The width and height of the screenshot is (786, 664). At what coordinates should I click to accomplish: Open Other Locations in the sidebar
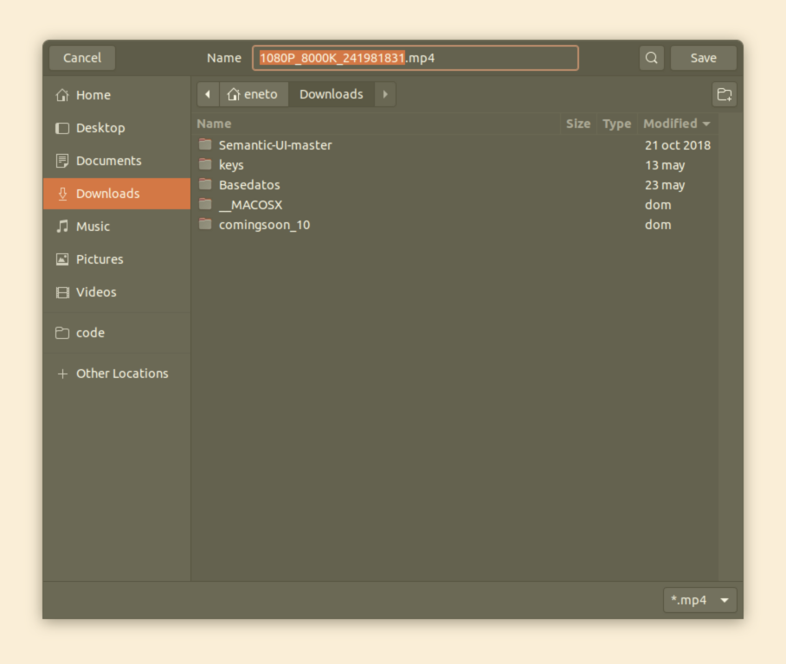click(122, 373)
